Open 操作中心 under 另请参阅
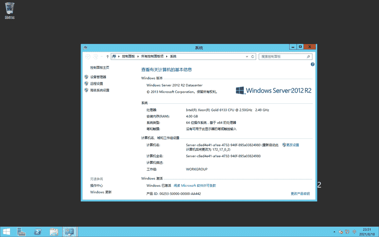This screenshot has width=379, height=237. [x=97, y=185]
